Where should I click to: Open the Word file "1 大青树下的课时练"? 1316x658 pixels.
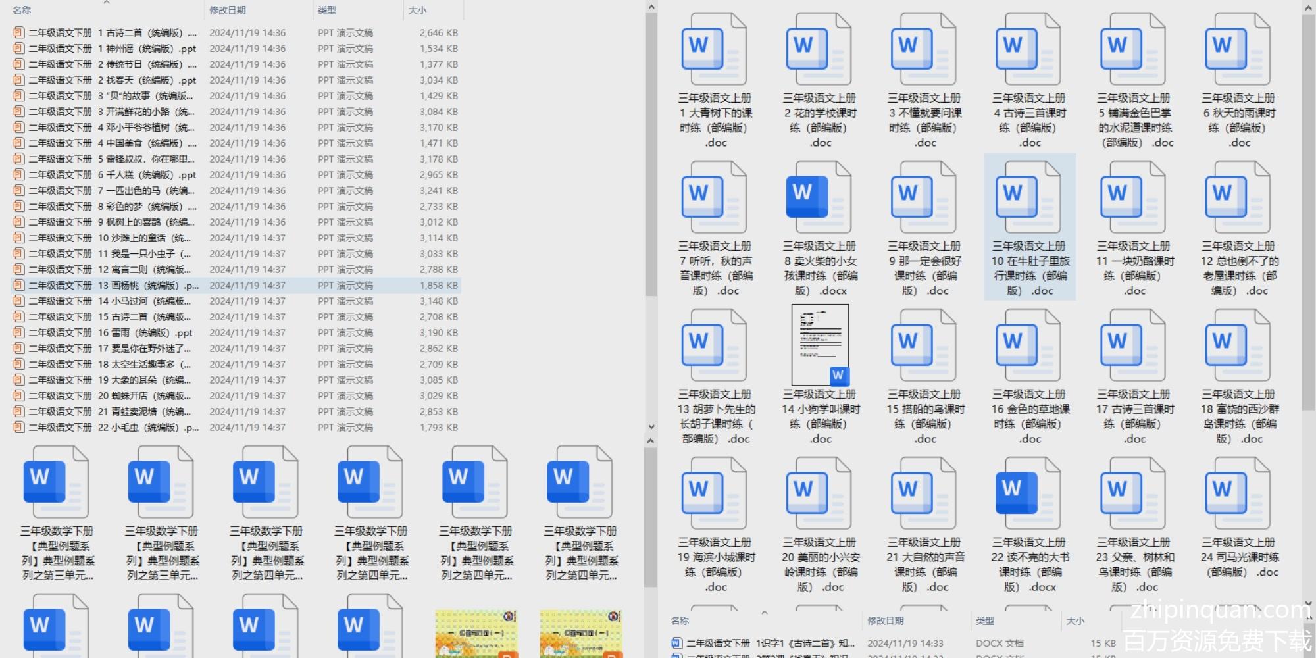[714, 49]
